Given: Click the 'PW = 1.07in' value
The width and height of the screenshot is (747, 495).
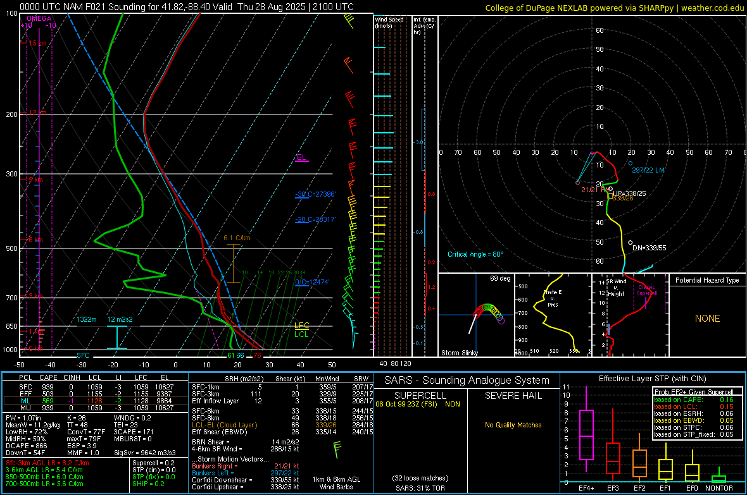Looking at the screenshot, I should point(23,418).
